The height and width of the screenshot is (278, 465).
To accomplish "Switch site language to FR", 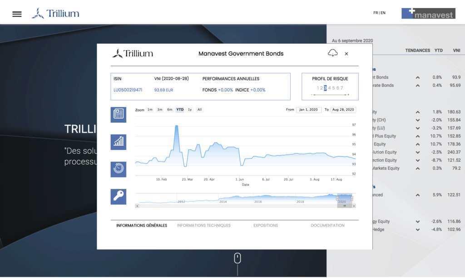I will click(x=376, y=13).
